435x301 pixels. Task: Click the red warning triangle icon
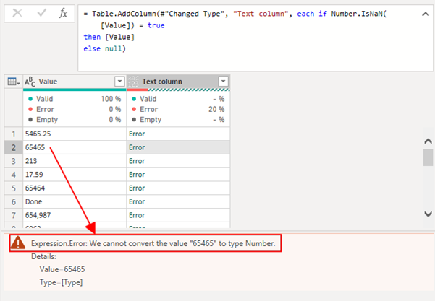pos(20,244)
